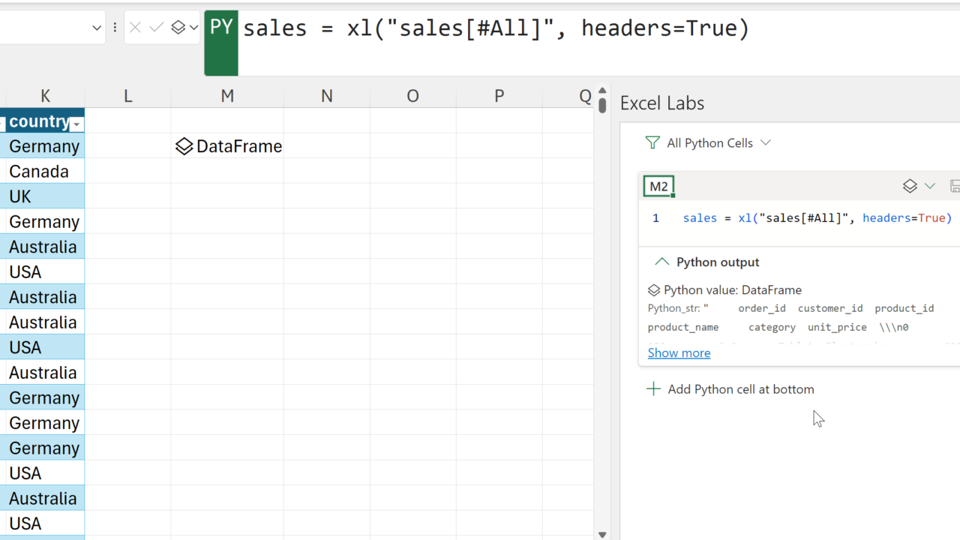960x540 pixels.
Task: Confirm formula entry with checkmark icon
Action: pyautogui.click(x=157, y=28)
